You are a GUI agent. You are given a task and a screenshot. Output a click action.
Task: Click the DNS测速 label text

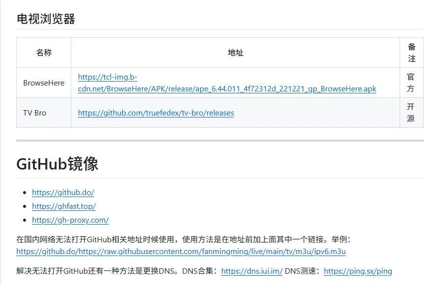coord(302,271)
